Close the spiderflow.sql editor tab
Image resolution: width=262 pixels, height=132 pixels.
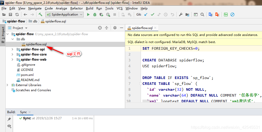tap(155, 28)
